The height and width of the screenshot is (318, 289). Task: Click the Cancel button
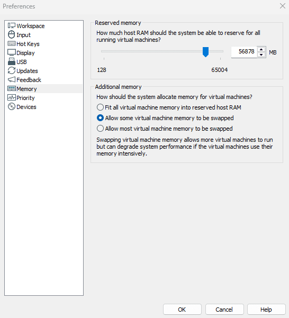(224, 310)
